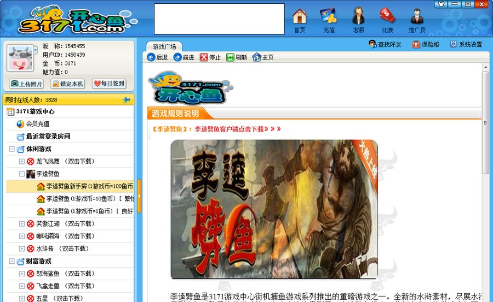Click 财富游戏 folder icon

(x=20, y=261)
